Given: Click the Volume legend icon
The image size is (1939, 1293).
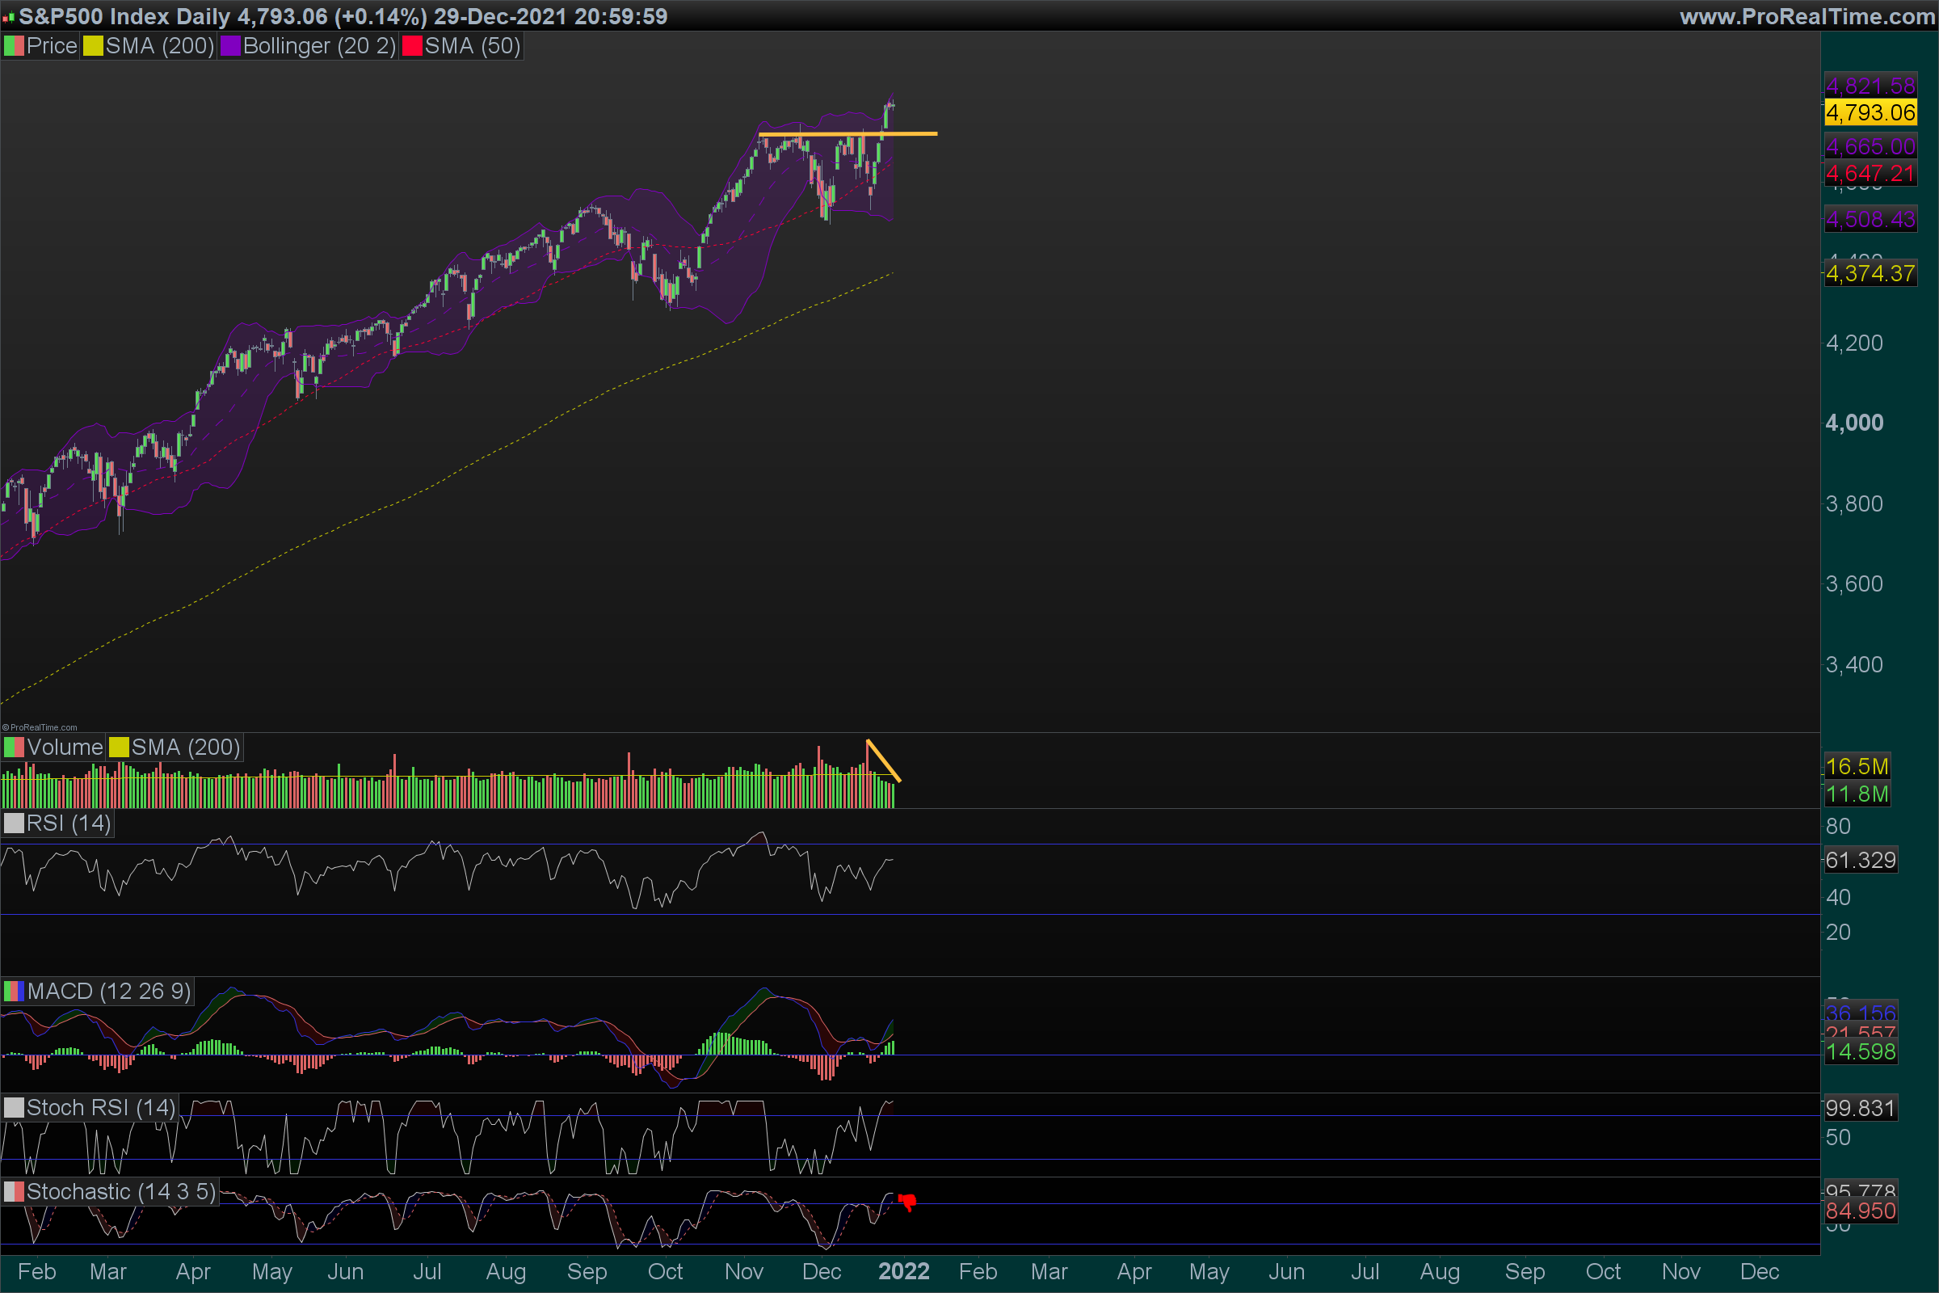Looking at the screenshot, I should click(14, 747).
